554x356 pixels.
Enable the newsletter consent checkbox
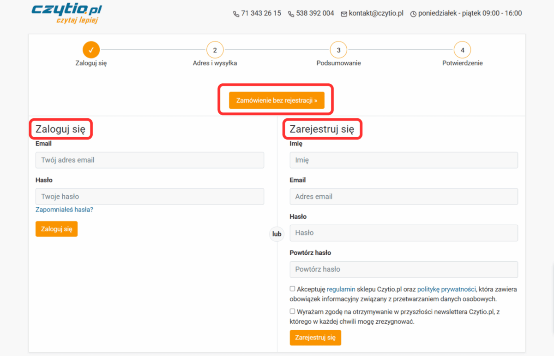[292, 311]
